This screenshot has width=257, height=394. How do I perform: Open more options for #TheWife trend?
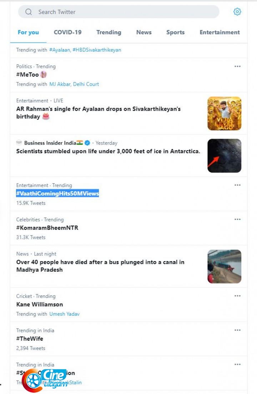[x=237, y=330]
